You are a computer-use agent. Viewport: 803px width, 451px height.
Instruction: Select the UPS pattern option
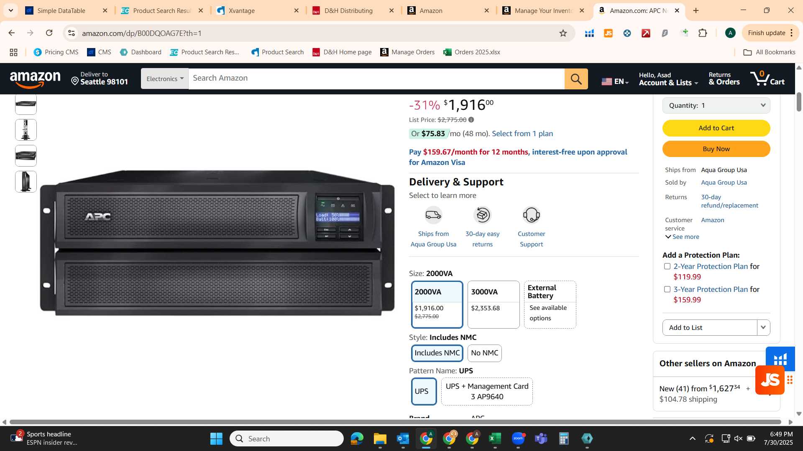[424, 392]
